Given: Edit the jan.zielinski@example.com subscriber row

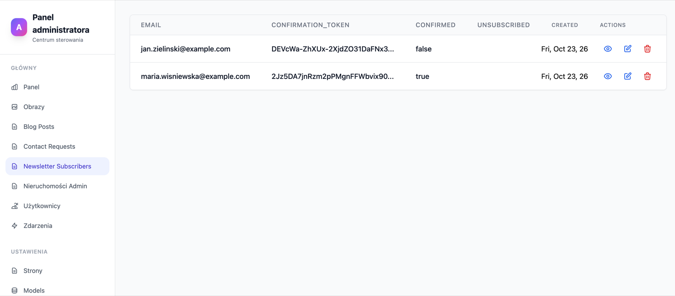Looking at the screenshot, I should tap(628, 49).
